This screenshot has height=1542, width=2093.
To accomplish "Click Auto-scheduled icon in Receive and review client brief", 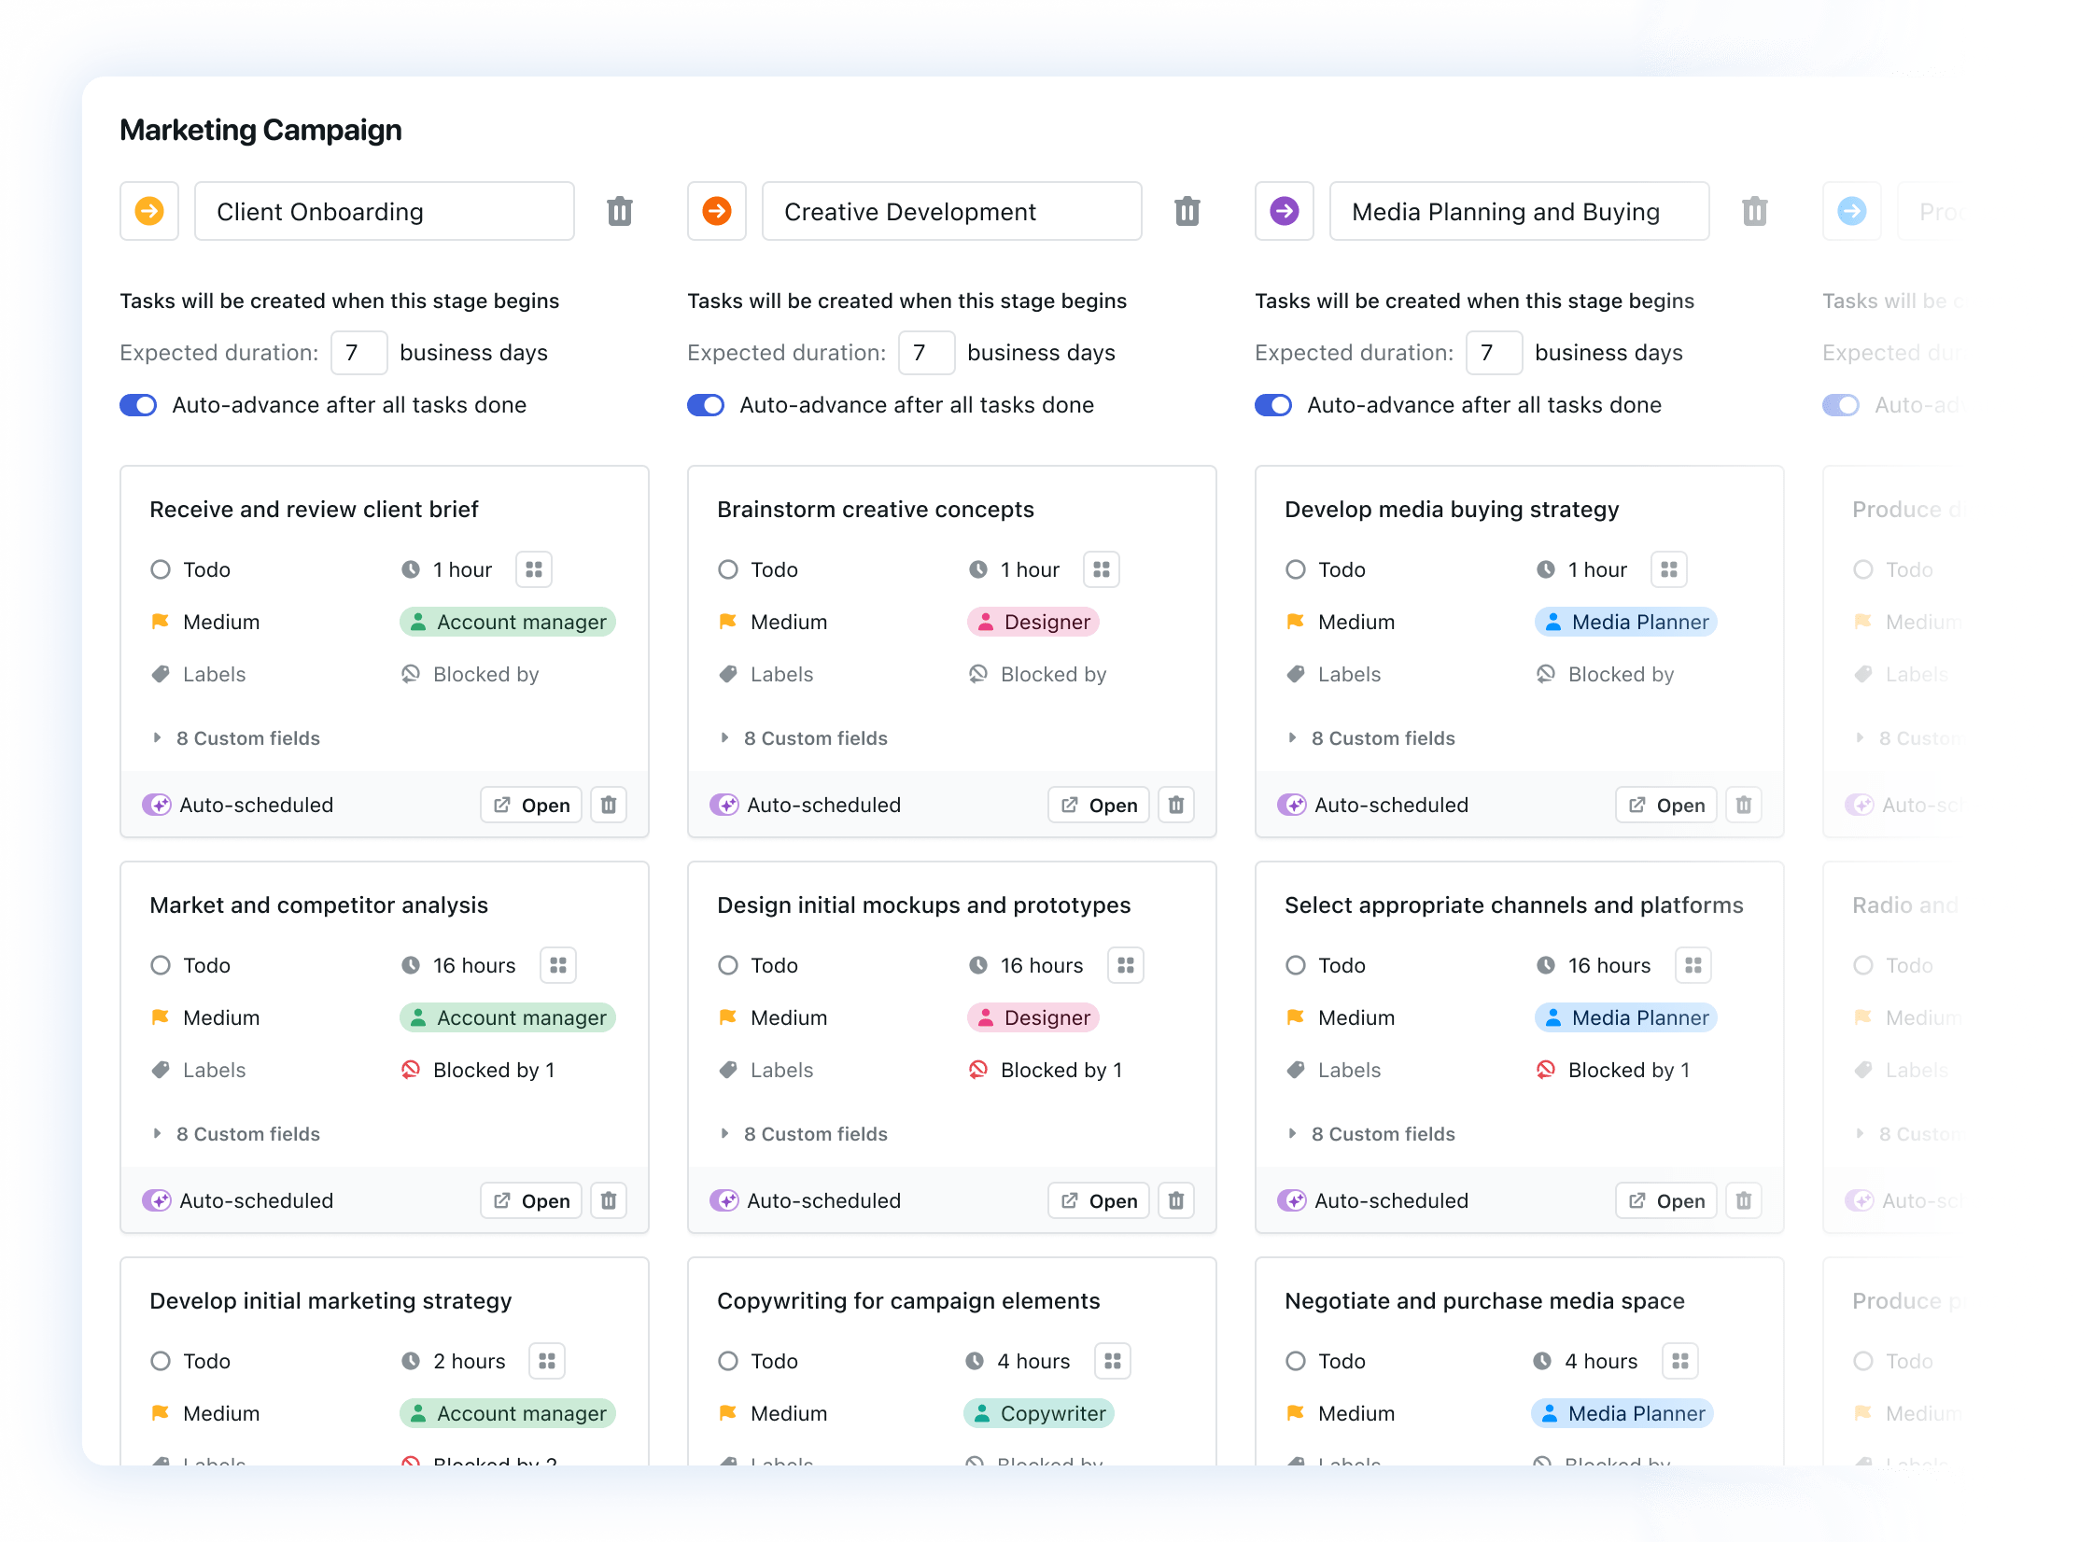I will pyautogui.click(x=157, y=805).
